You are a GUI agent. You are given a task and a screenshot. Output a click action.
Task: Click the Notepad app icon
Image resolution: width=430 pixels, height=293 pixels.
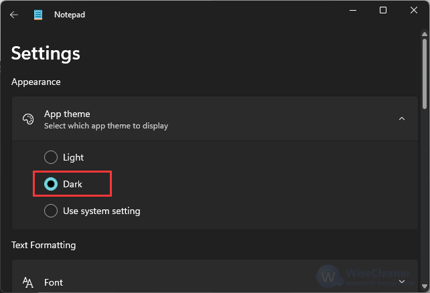[x=38, y=15]
